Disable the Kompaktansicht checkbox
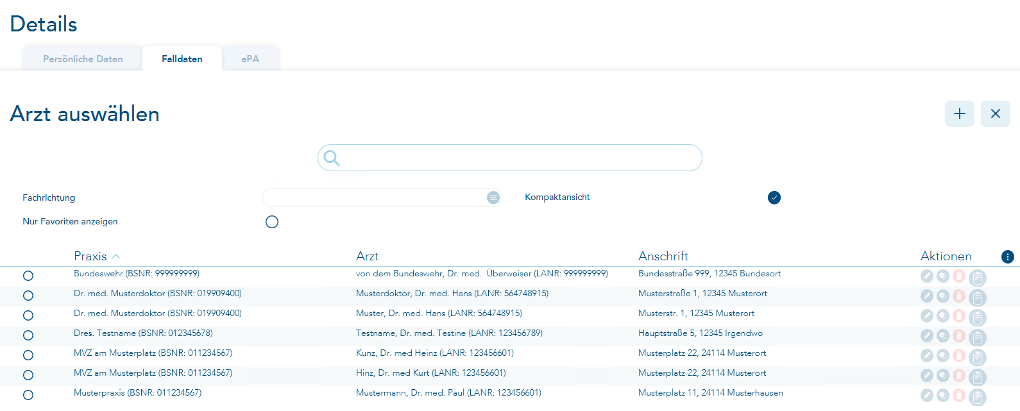Image resolution: width=1020 pixels, height=411 pixels. [x=774, y=197]
